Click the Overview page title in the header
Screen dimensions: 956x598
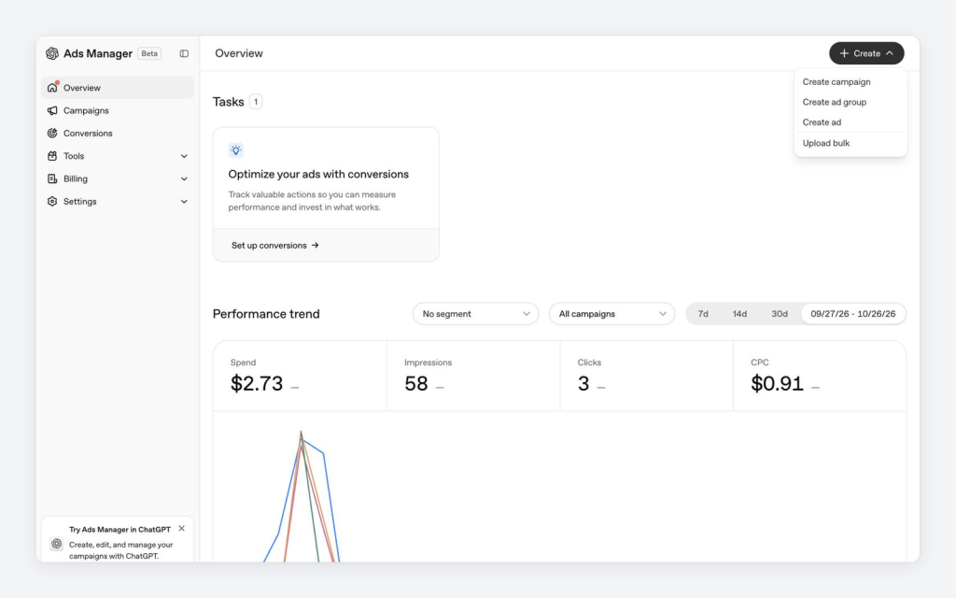pyautogui.click(x=239, y=53)
